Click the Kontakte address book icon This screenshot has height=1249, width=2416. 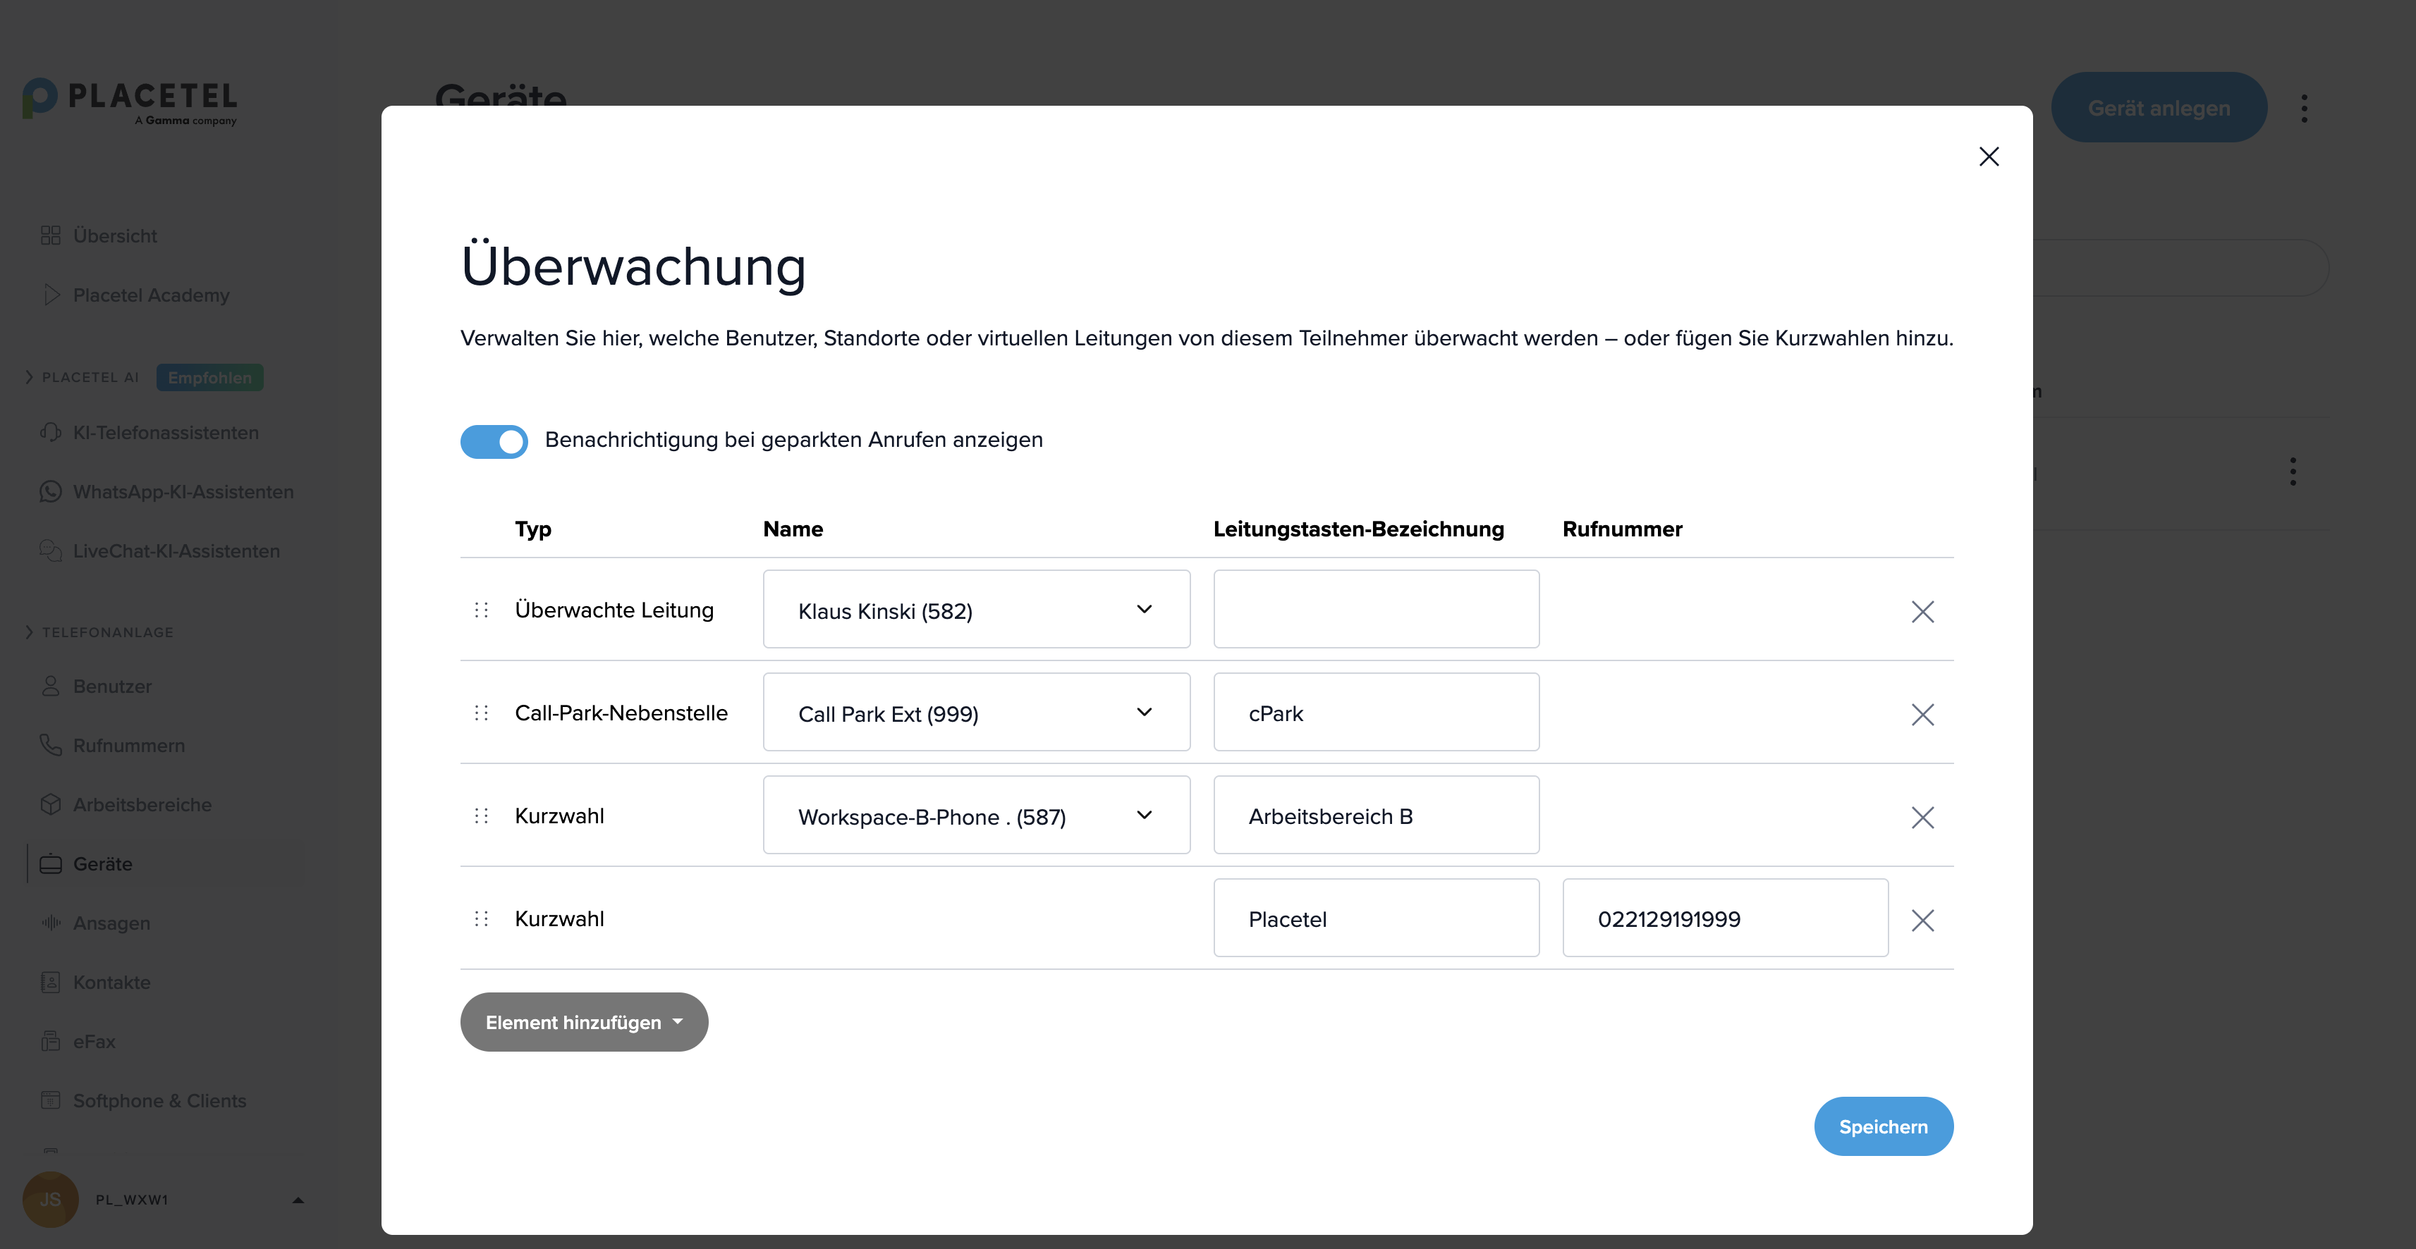pyautogui.click(x=51, y=982)
